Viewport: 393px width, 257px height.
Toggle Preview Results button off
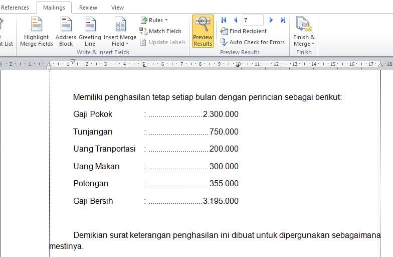[x=203, y=31]
